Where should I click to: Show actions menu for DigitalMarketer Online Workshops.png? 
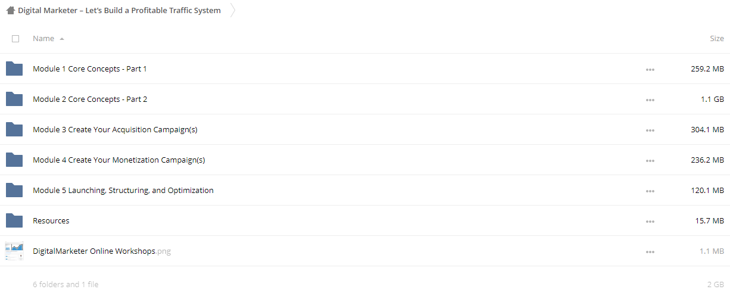pos(650,252)
